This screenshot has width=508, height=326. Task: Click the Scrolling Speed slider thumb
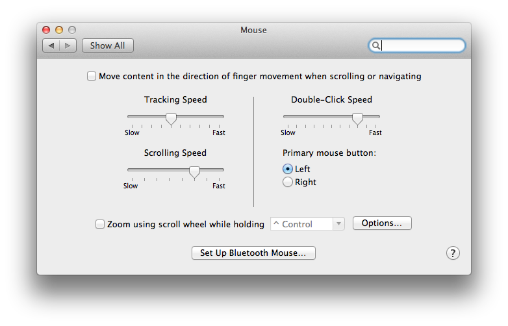(x=194, y=171)
